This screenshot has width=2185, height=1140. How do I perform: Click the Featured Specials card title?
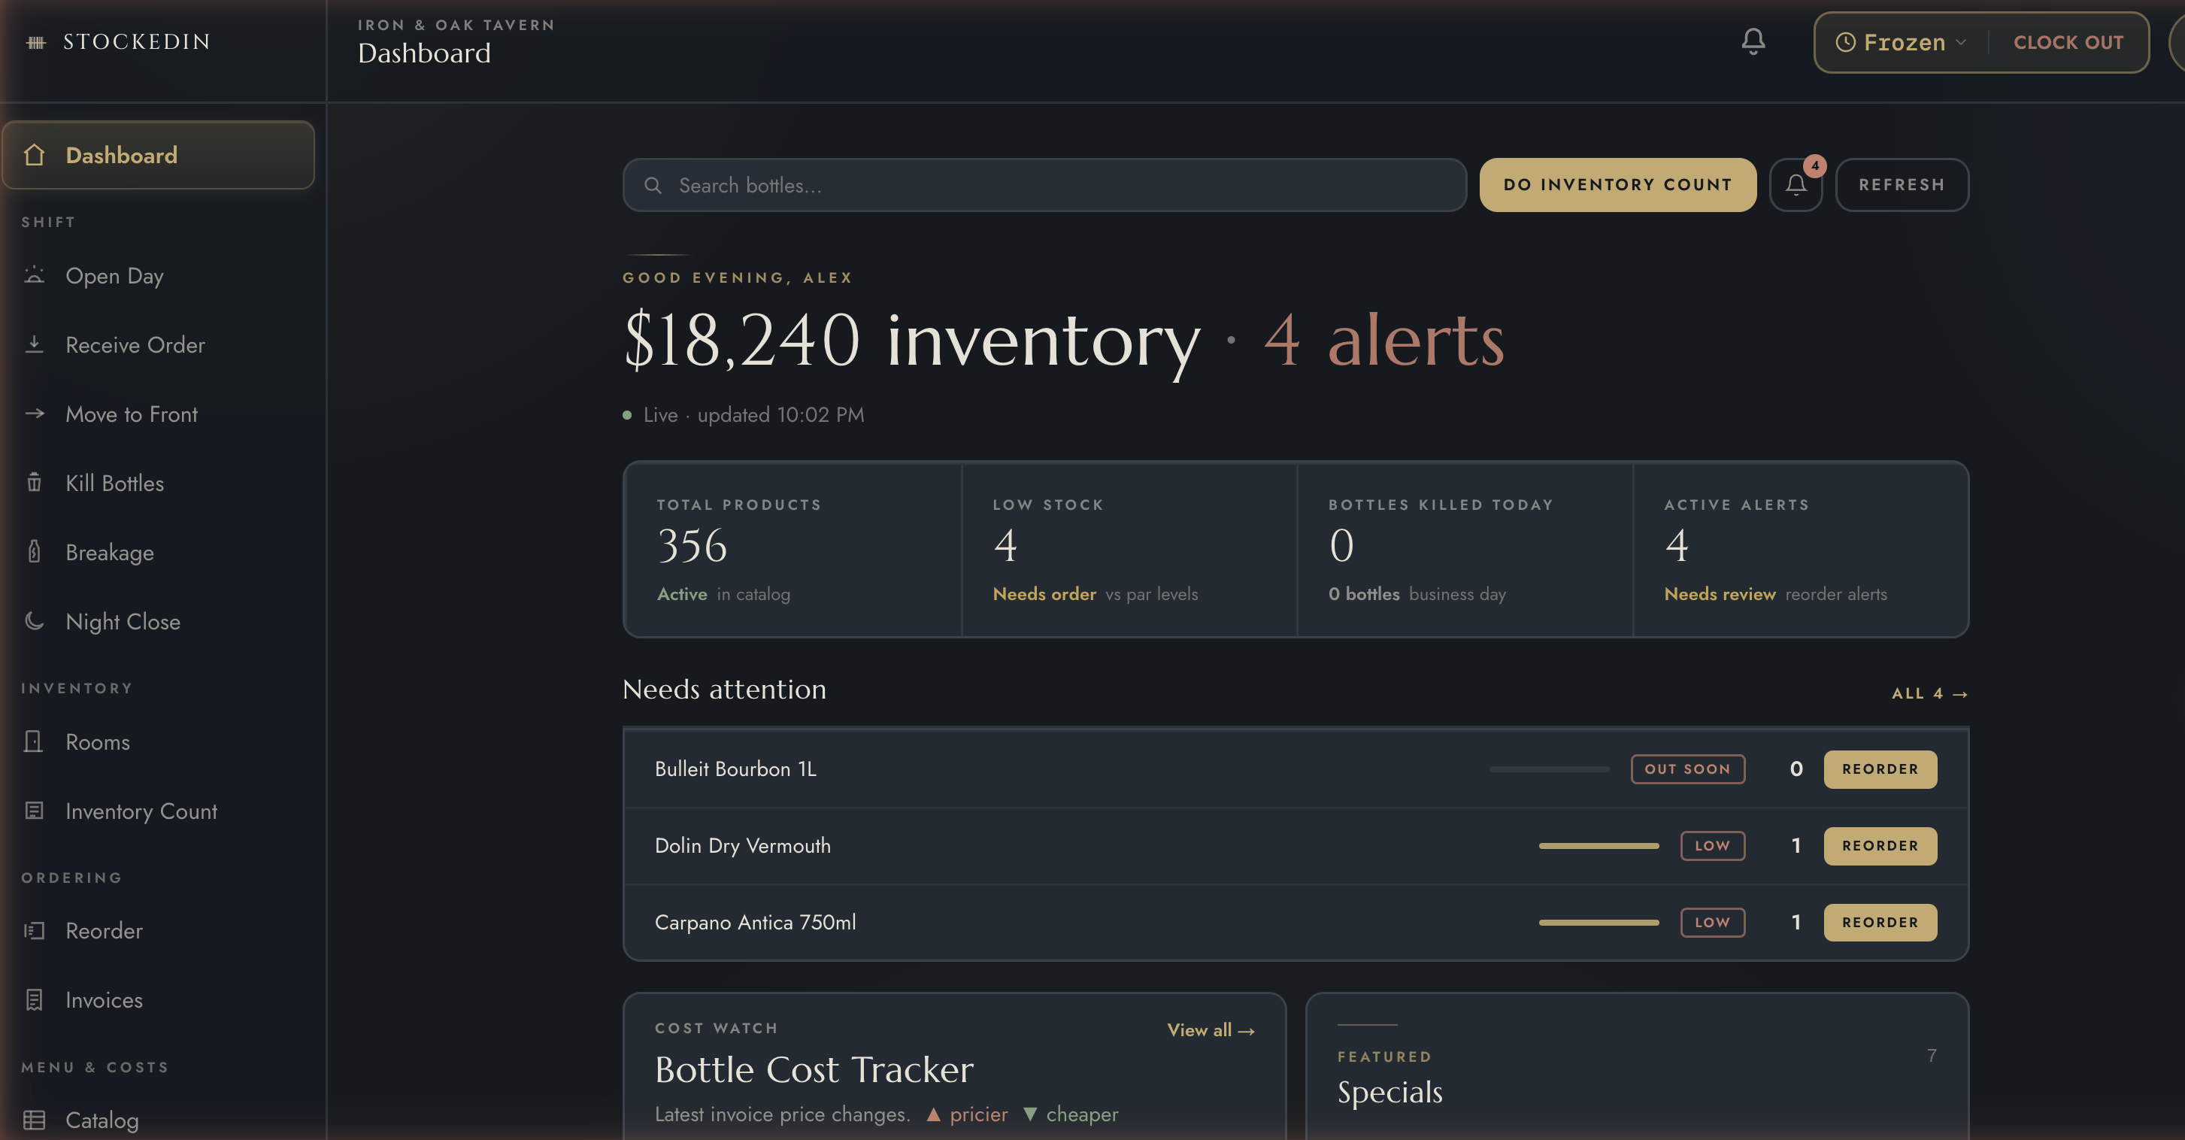coord(1389,1092)
